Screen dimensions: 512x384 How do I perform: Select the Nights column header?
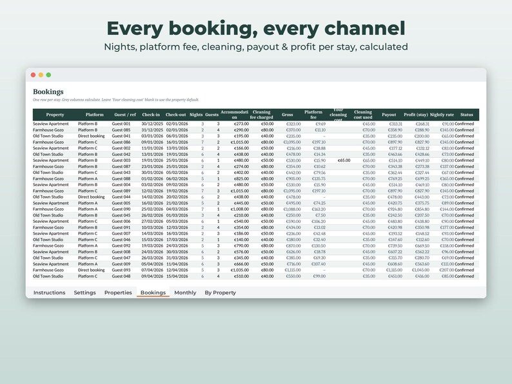pyautogui.click(x=196, y=115)
